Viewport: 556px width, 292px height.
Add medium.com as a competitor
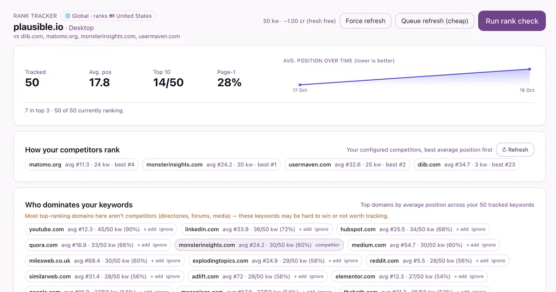(473, 245)
